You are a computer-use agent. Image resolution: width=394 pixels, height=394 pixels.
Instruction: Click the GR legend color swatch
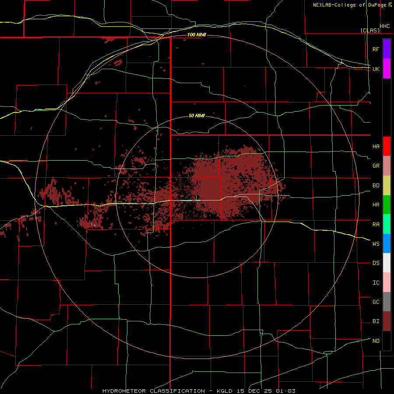click(387, 166)
